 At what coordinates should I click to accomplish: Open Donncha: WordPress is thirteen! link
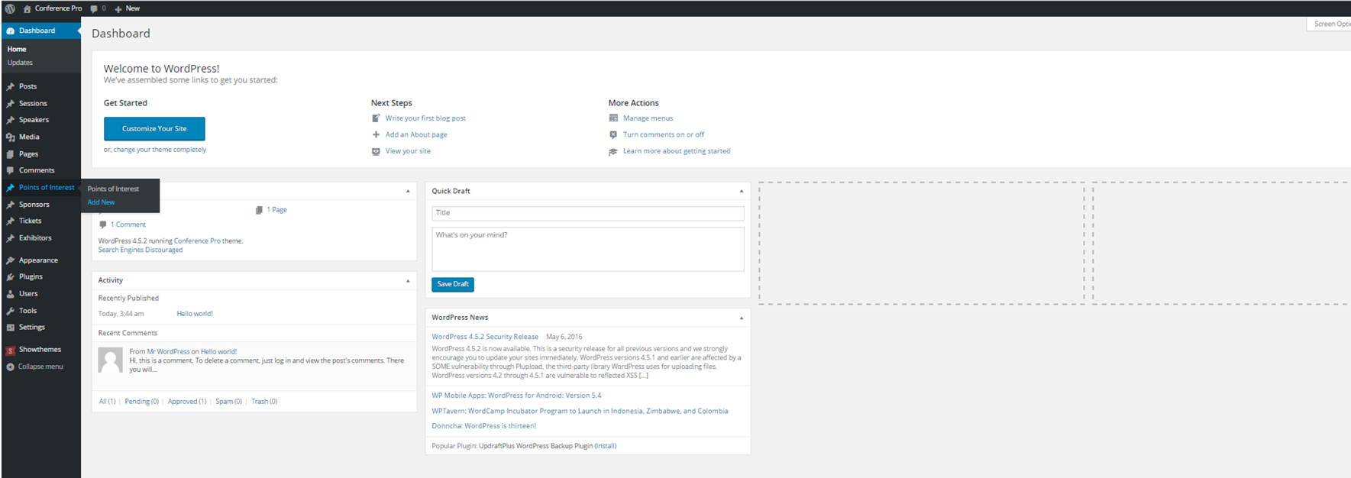(483, 426)
